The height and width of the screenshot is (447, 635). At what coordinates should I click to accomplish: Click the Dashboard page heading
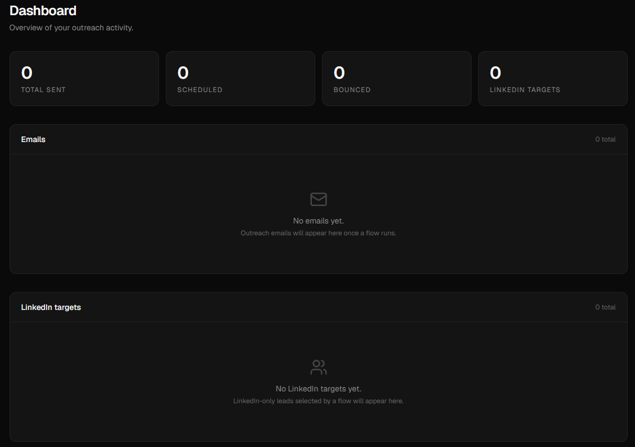[x=43, y=11]
